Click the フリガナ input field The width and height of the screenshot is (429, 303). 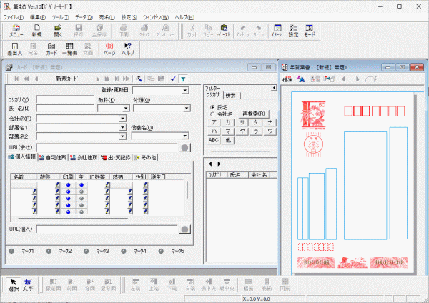point(65,100)
